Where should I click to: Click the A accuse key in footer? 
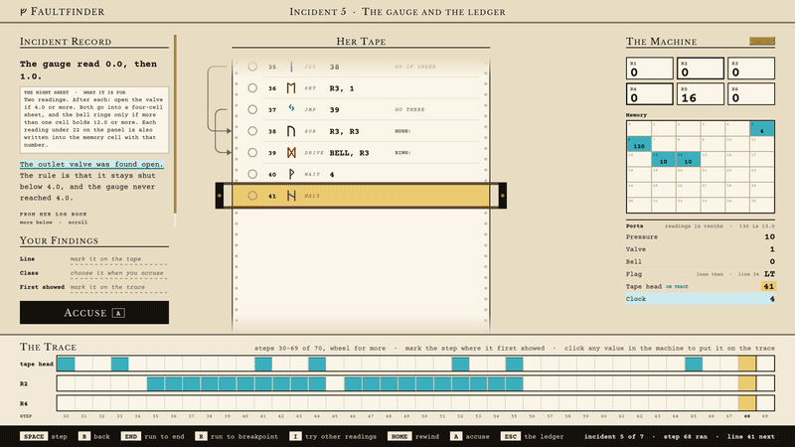470,436
